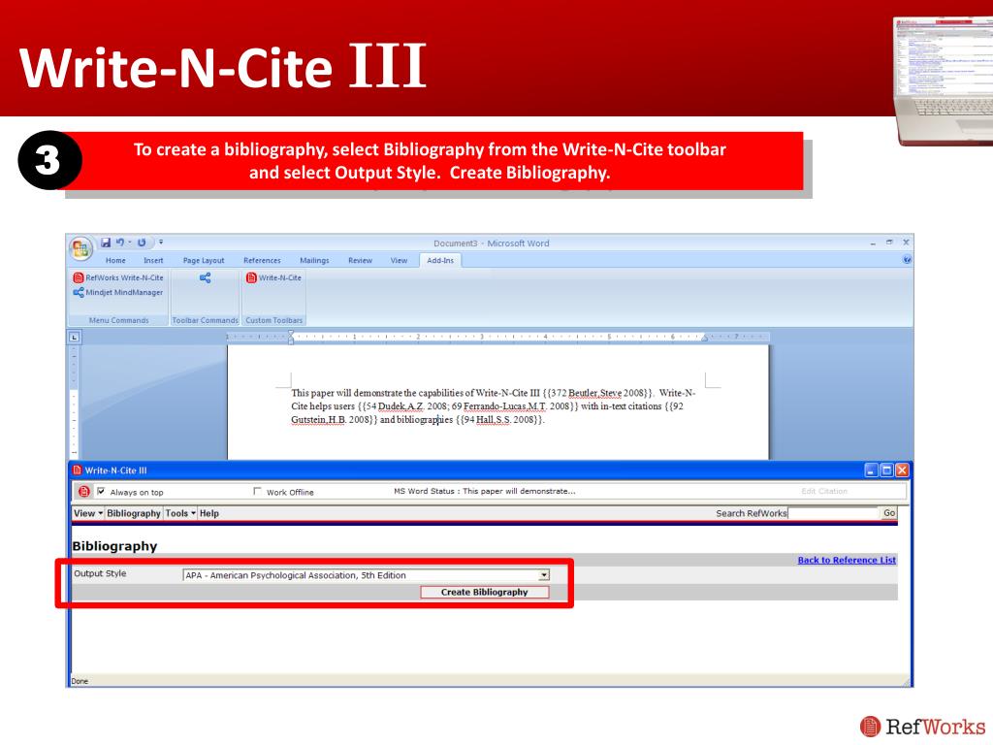Image resolution: width=993 pixels, height=745 pixels.
Task: Close the Write-N-Cite III window
Action: pos(902,470)
